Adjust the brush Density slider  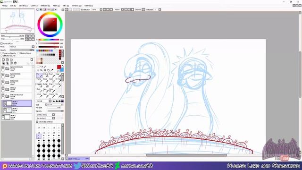pos(56,111)
